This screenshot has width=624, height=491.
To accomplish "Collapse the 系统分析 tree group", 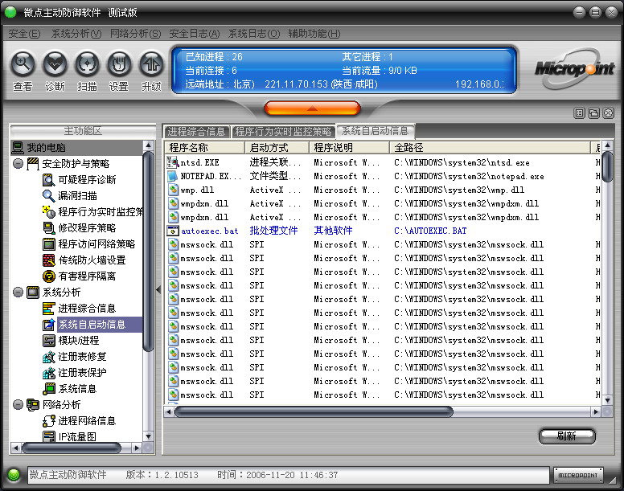I will point(18,293).
